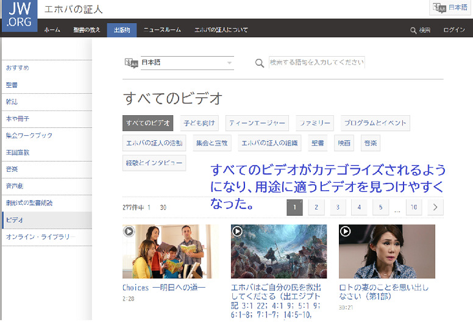Open エホバの証人について in the nav bar
Viewport: 473px width, 323px height.
click(x=221, y=30)
